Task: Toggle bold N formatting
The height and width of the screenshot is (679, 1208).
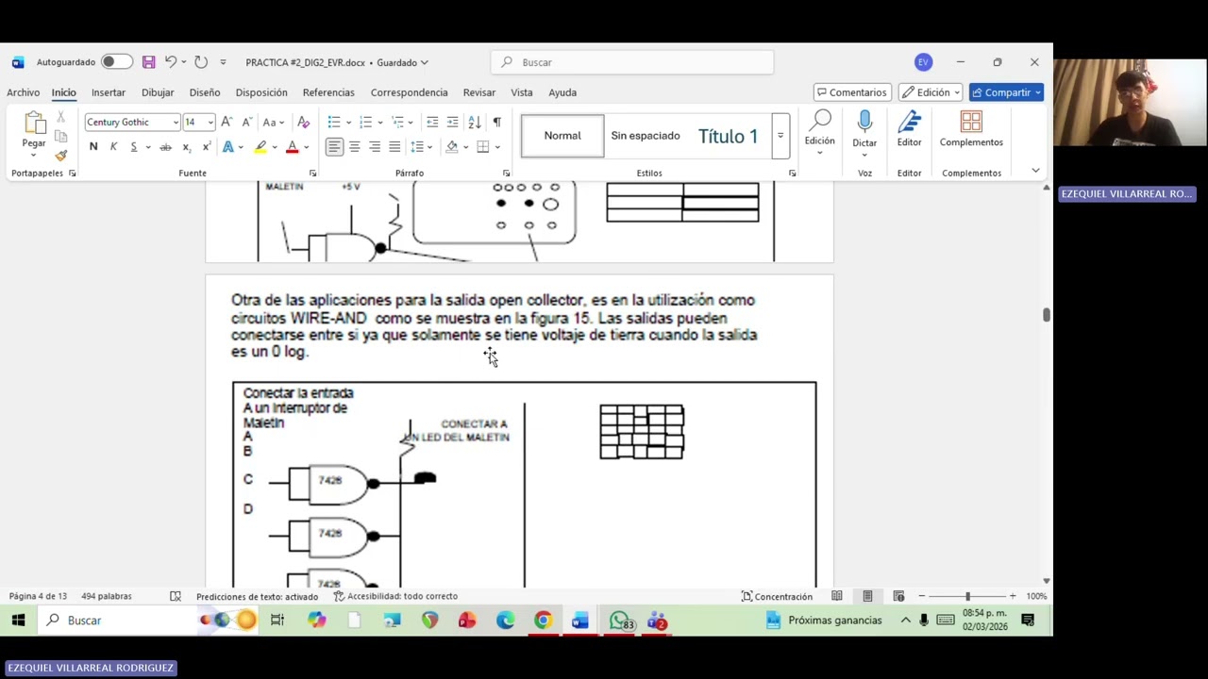Action: pos(93,147)
